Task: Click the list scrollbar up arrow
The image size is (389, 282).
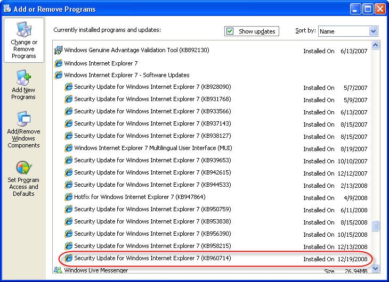Action: (375, 45)
